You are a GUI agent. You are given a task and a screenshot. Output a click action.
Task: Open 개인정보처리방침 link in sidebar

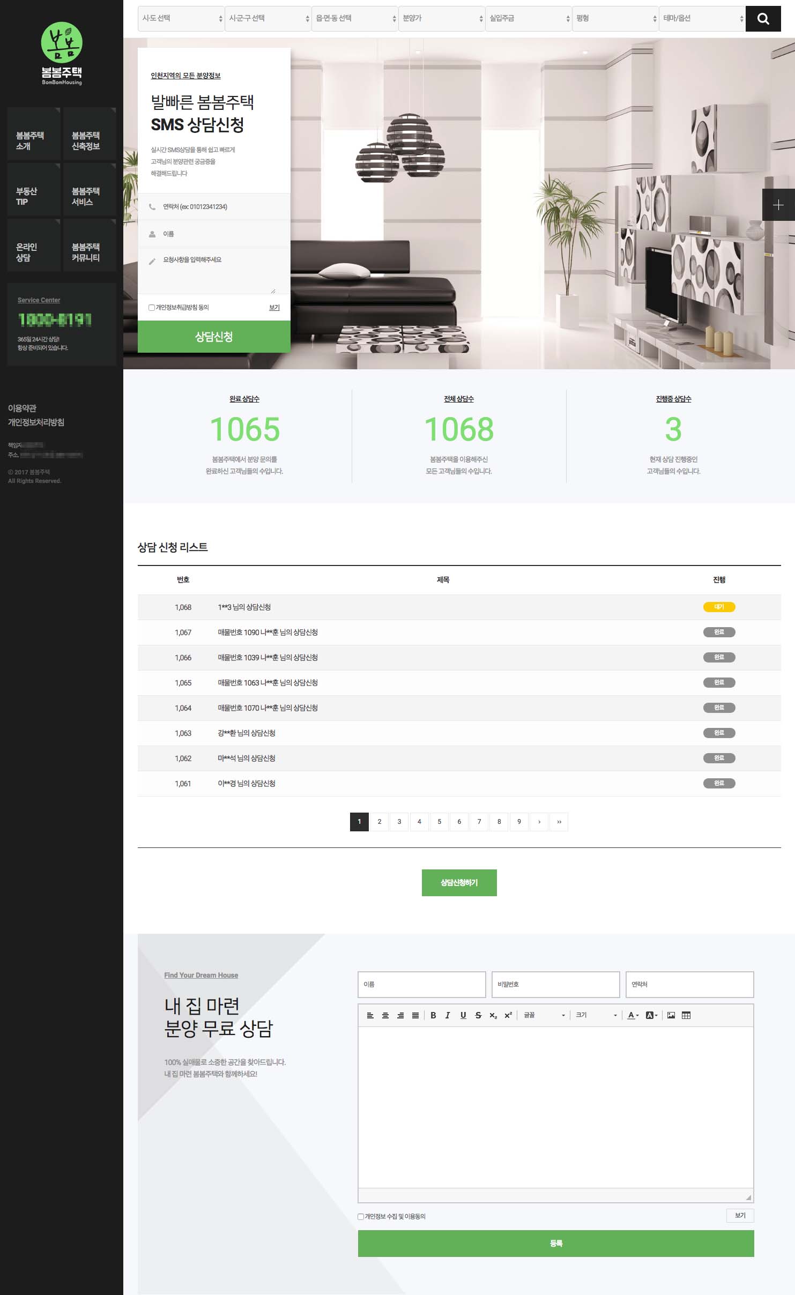[36, 422]
